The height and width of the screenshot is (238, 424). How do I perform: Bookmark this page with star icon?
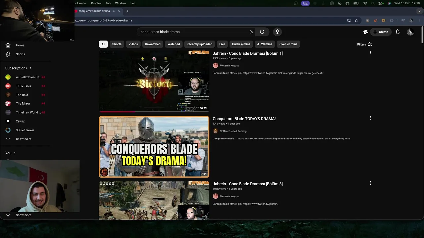point(356,20)
